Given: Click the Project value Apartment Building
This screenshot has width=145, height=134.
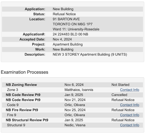Looking at the screenshot, I should tap(68, 44).
